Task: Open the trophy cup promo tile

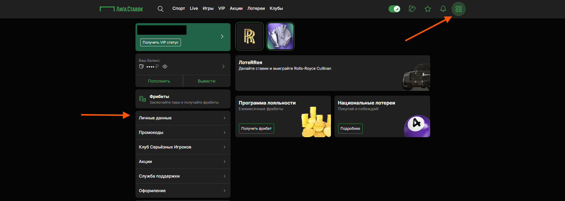Action: [x=280, y=36]
